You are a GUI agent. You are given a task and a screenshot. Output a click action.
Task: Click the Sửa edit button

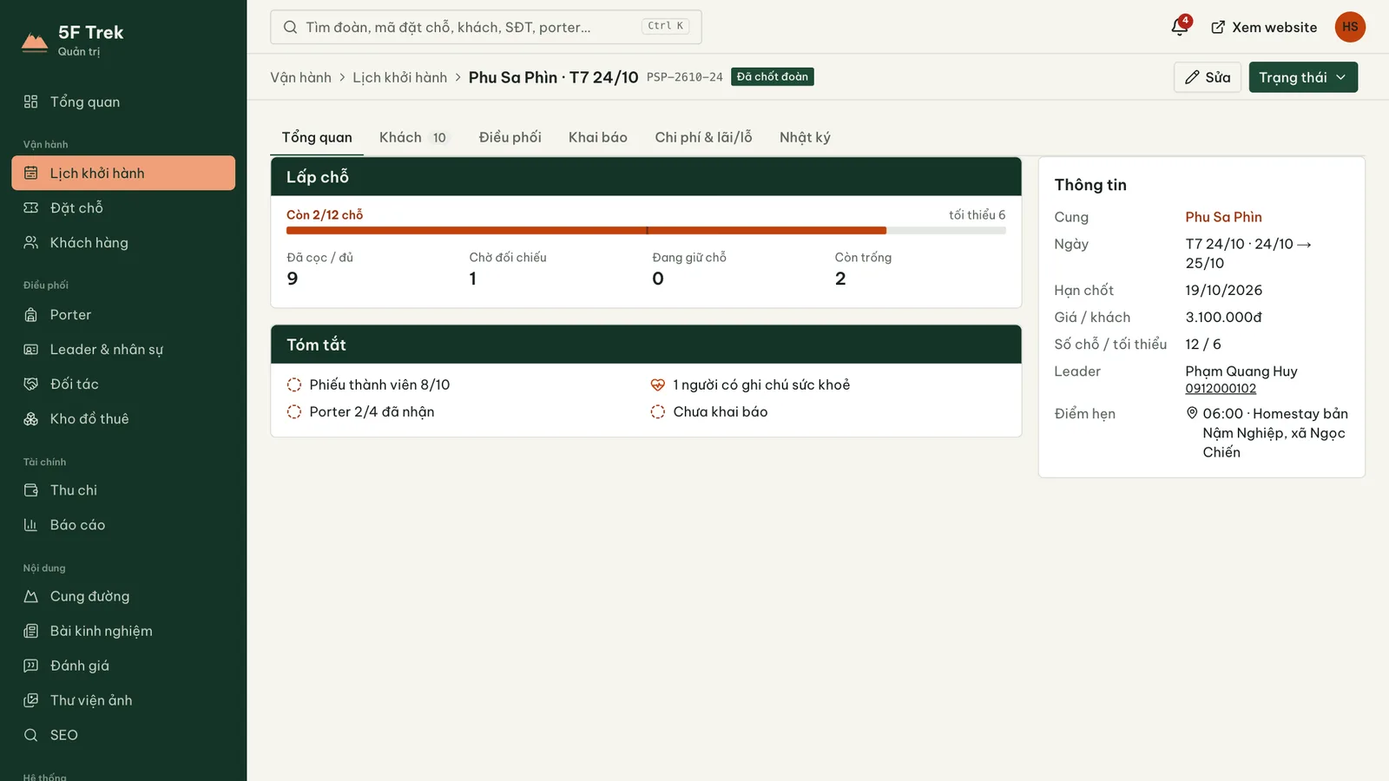1208,77
